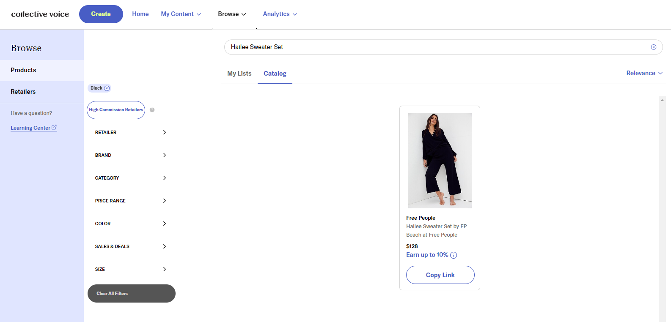Expand the Brand filter
Screen dimensions: 671x322
[131, 155]
